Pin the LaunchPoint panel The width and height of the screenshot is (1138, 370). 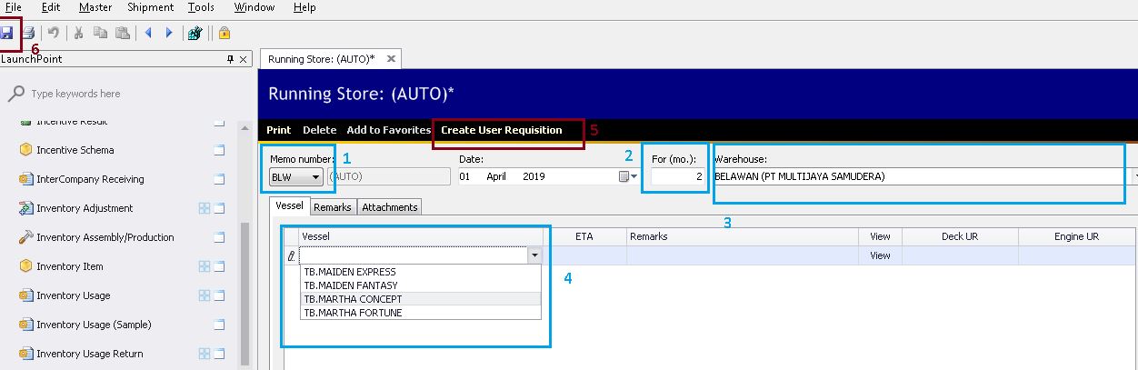[230, 59]
